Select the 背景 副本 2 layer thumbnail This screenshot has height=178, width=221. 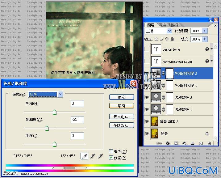pos(155,121)
